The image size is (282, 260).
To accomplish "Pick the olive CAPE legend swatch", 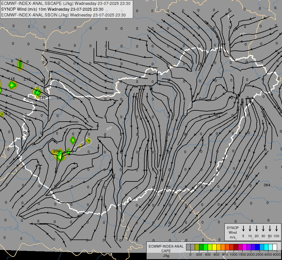I will pyautogui.click(x=197, y=247).
